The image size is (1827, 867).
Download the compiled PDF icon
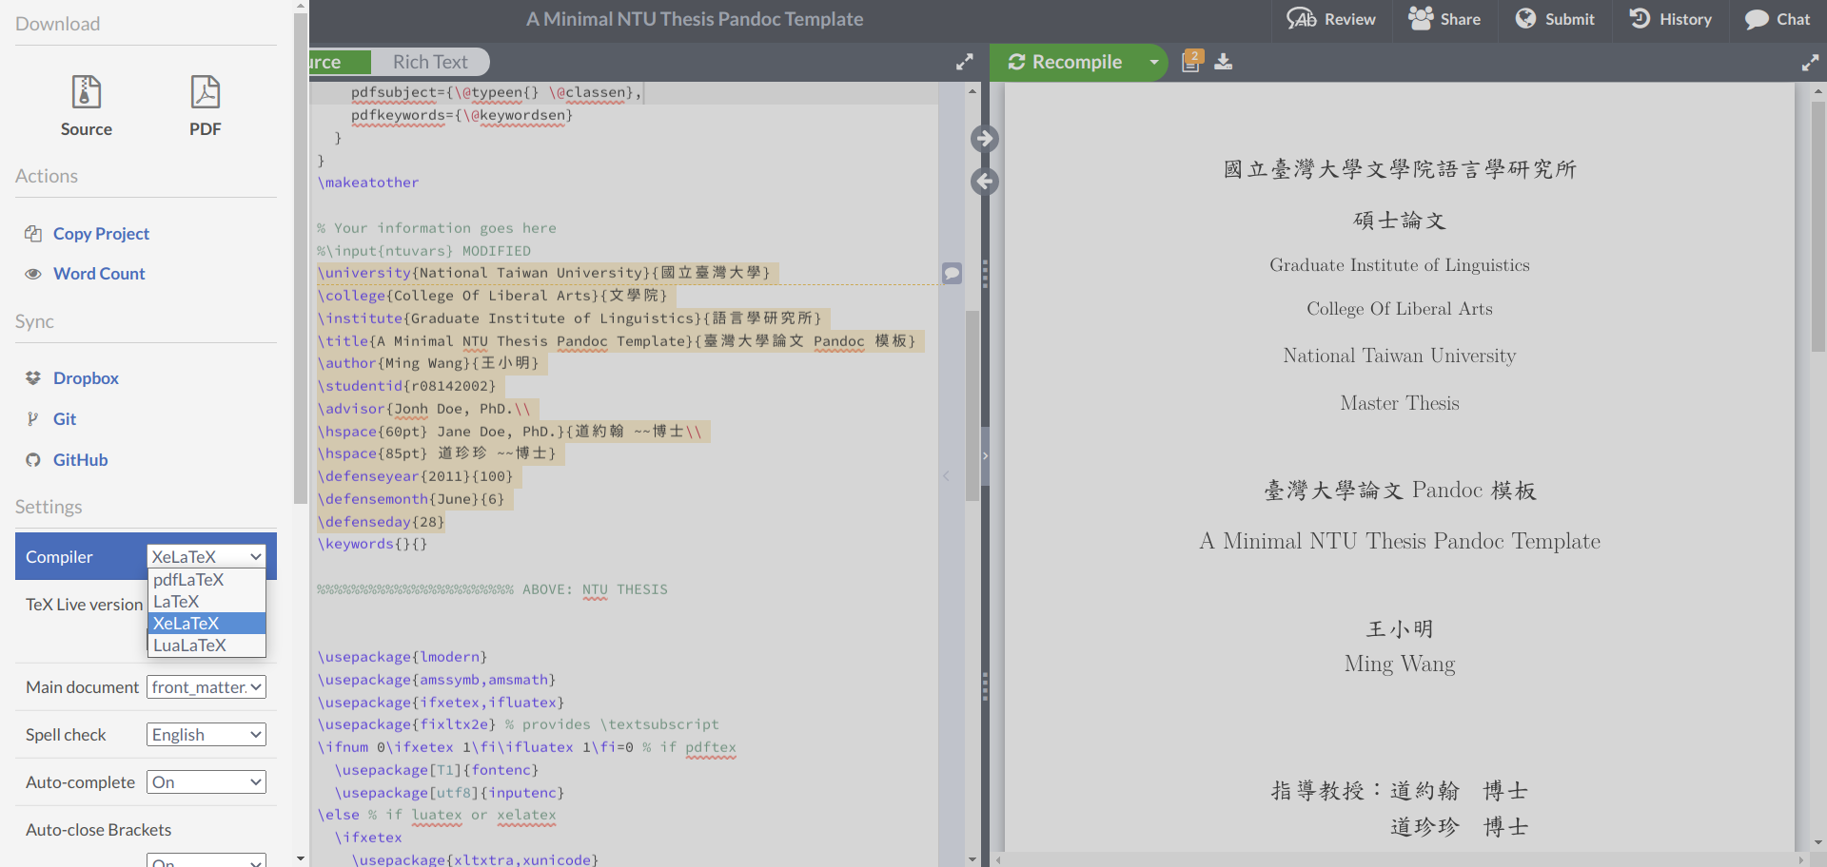coord(1224,62)
